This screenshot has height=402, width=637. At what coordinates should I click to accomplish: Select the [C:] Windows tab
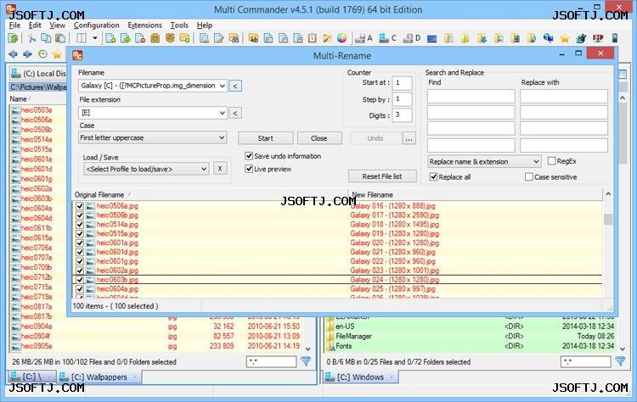pyautogui.click(x=360, y=377)
